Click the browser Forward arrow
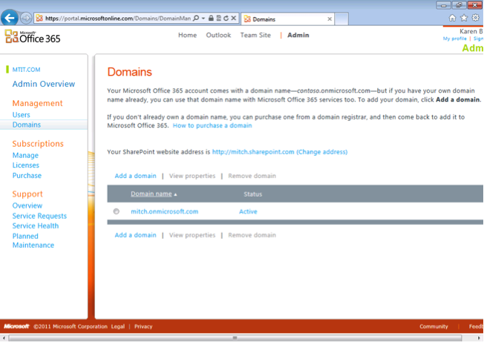The width and height of the screenshot is (484, 342). (x=26, y=19)
